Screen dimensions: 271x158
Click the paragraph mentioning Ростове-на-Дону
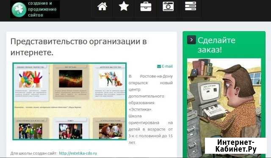click(x=151, y=109)
